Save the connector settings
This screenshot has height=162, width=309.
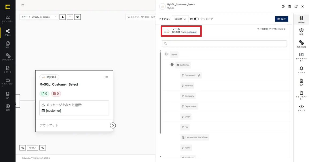tap(282, 19)
